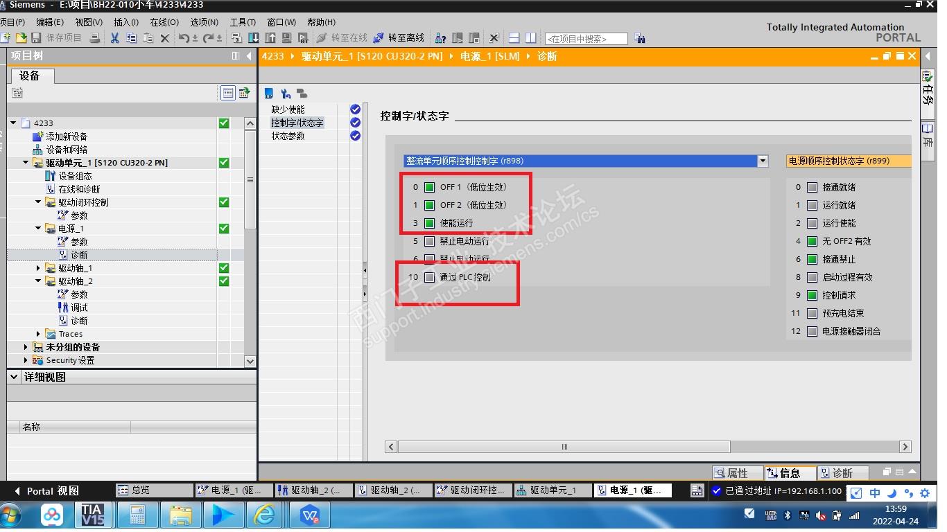Toggle OFF 1 (低位生效) indicator
947x532 pixels.
[429, 187]
